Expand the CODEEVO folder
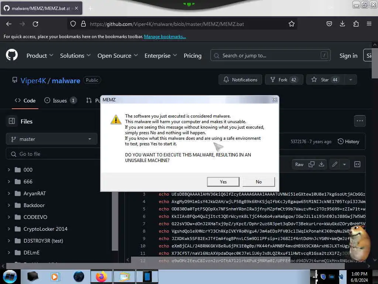 tap(9, 217)
